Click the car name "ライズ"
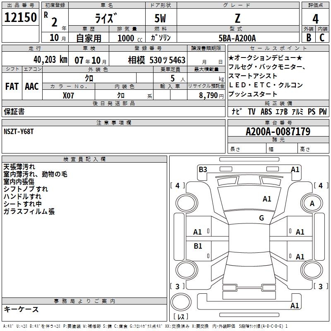Screen dimensions: 331x331 (x=106, y=18)
